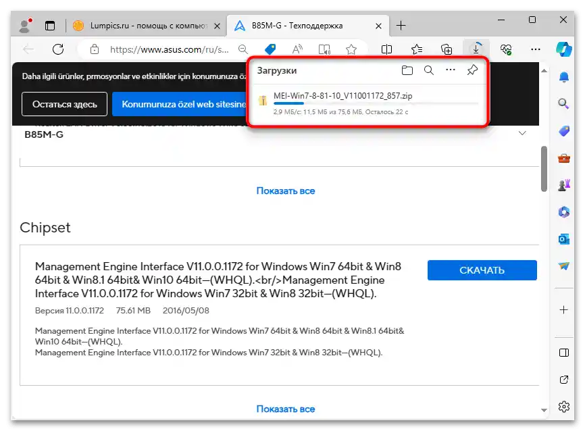Switch to the Lumpics.ru tab
This screenshot has height=431, width=585.
(147, 25)
